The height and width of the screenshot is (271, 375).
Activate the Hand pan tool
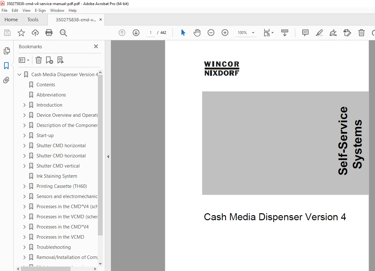coord(197,33)
